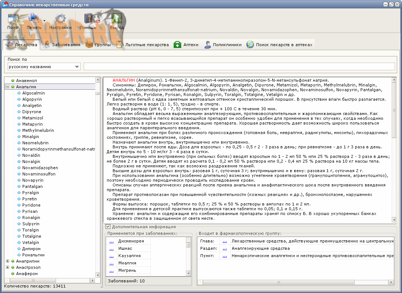Uncheck Дополнительная информация checkbox
402x293 pixels.
(x=108, y=227)
